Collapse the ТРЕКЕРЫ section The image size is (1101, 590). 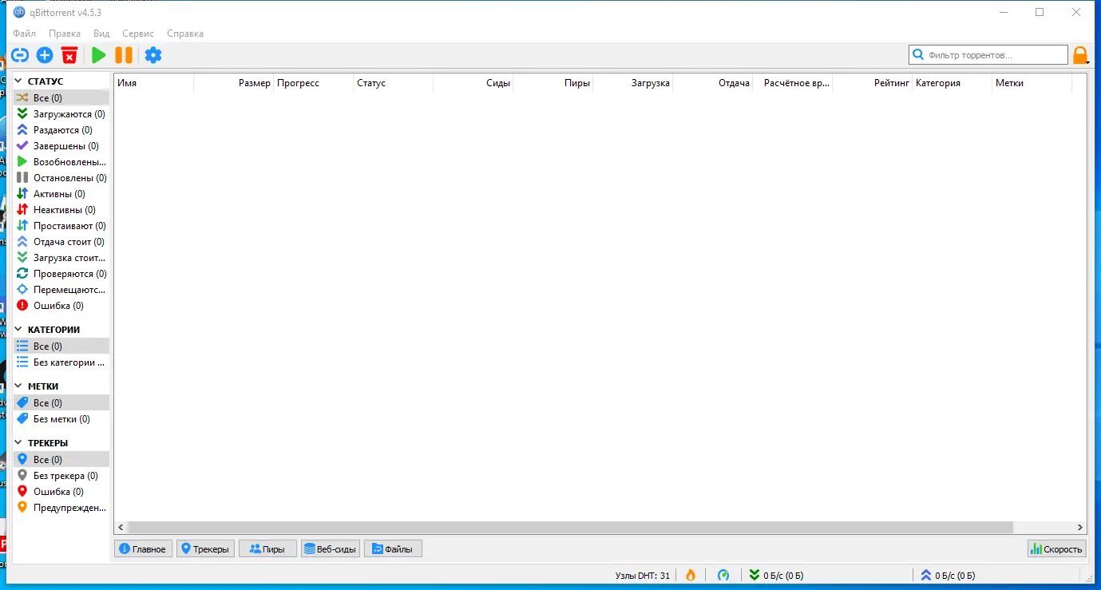coord(18,442)
